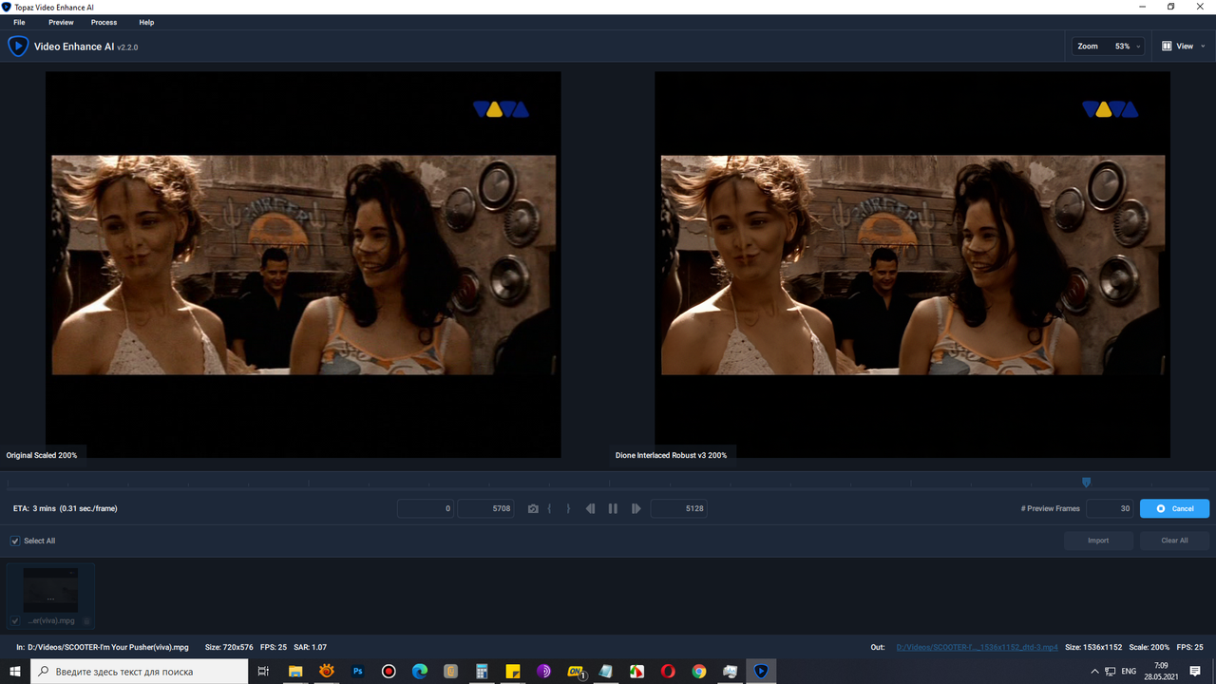
Task: Open File Explorer from the taskbar
Action: pyautogui.click(x=295, y=671)
